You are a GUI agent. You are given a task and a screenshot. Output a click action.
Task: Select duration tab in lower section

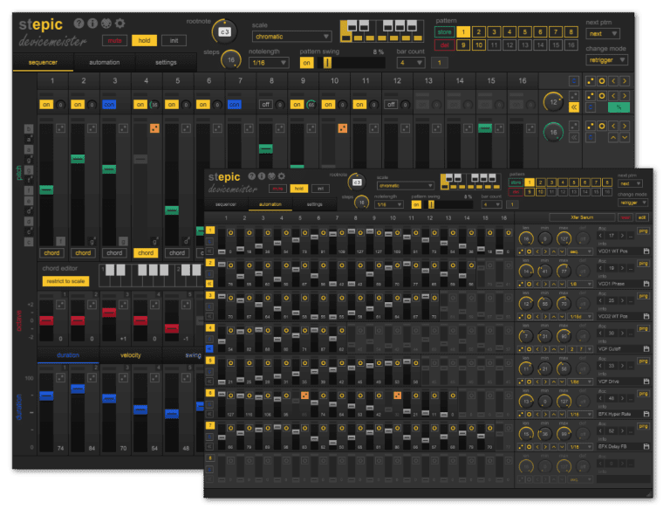point(68,355)
